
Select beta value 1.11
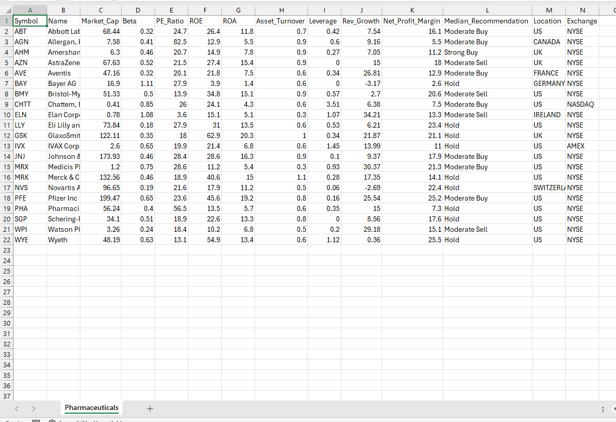[x=138, y=83]
